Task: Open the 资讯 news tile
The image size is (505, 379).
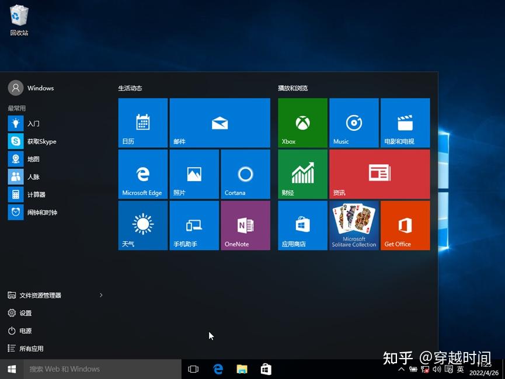Action: click(x=379, y=174)
